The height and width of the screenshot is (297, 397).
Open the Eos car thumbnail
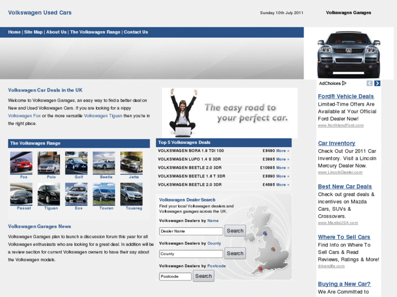tap(76, 194)
